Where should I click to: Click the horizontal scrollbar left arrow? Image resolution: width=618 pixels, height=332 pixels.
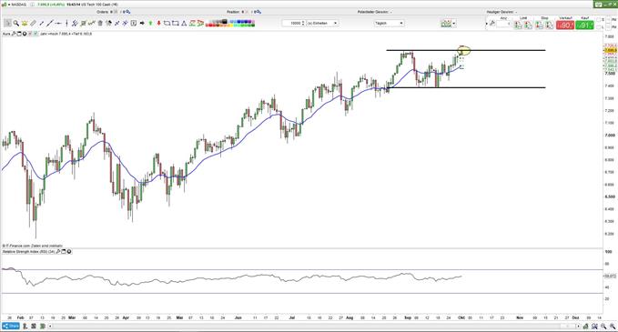50,327
